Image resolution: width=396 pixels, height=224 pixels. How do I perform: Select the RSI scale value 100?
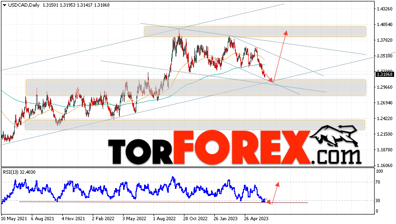[379, 171]
